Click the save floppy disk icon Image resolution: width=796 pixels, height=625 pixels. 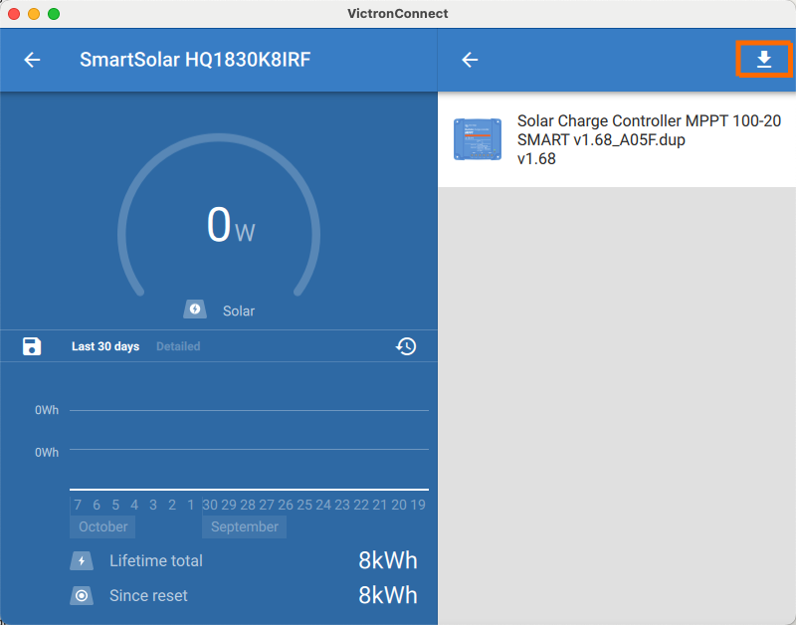(x=32, y=346)
